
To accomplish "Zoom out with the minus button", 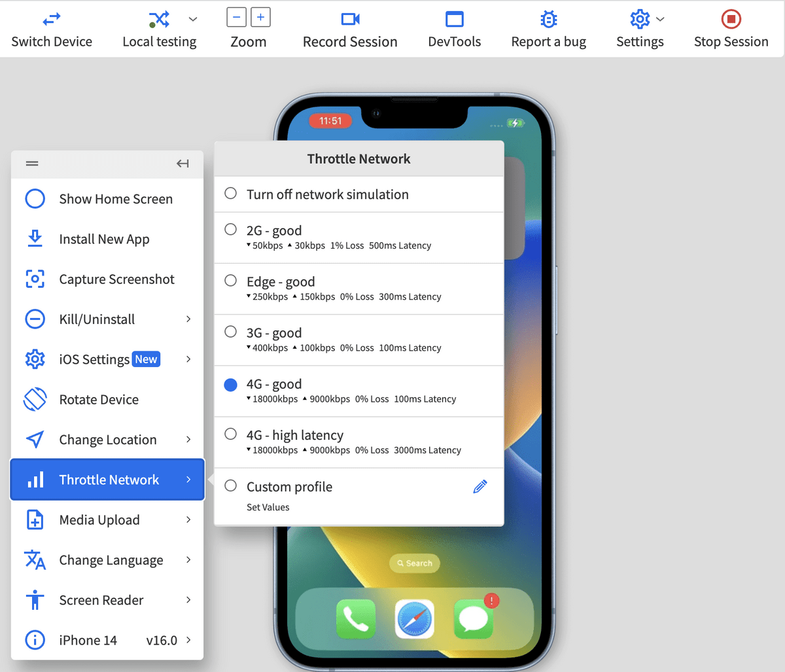I will [236, 18].
